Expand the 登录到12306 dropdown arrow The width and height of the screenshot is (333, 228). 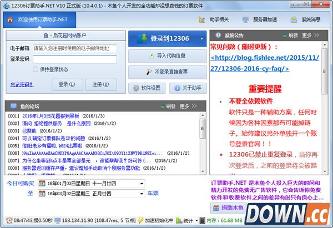point(202,39)
